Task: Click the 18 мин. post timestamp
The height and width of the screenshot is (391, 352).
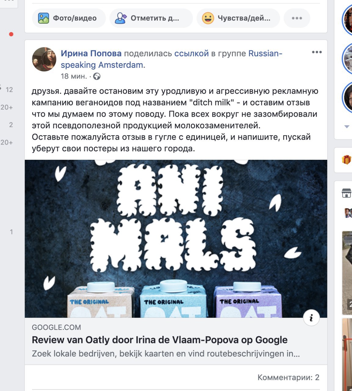Action: coord(74,76)
